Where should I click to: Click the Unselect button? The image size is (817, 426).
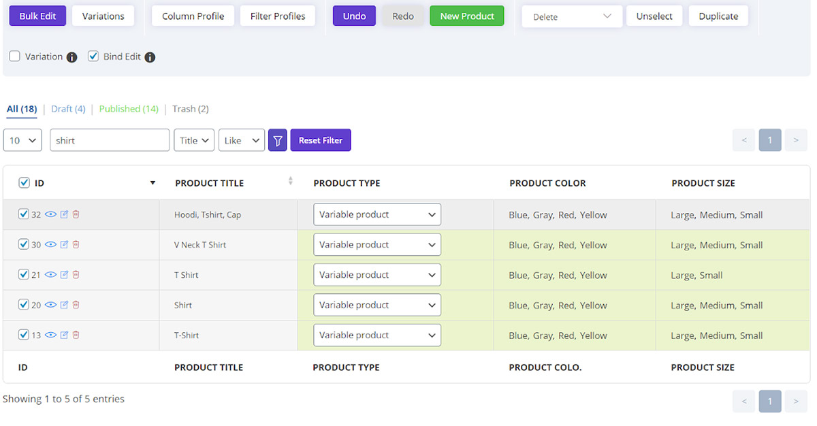coord(656,16)
